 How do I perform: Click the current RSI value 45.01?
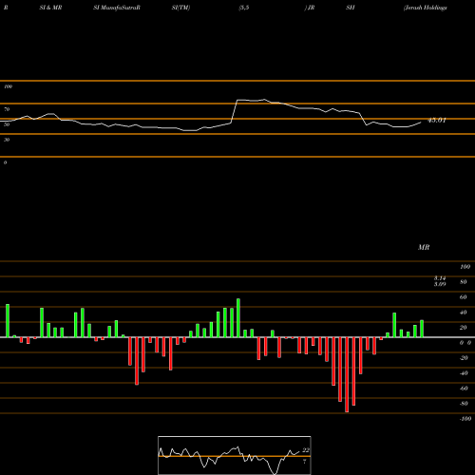(x=437, y=121)
